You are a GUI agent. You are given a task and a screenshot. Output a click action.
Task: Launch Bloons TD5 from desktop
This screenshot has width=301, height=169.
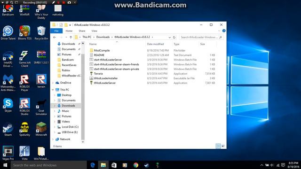click(x=24, y=33)
